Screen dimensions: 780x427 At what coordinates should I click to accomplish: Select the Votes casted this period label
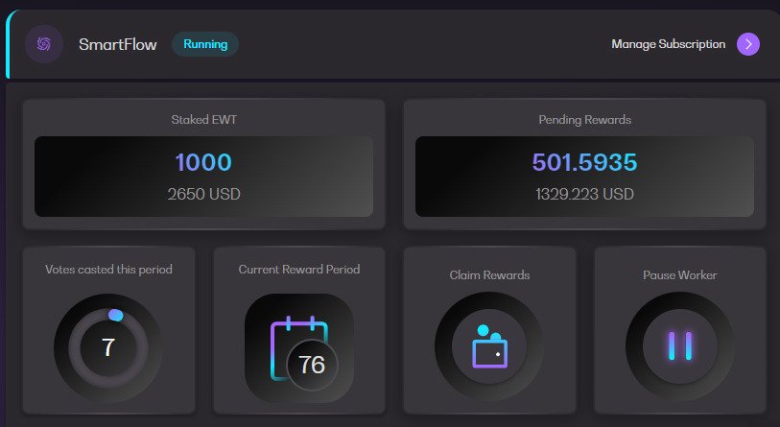tap(109, 270)
